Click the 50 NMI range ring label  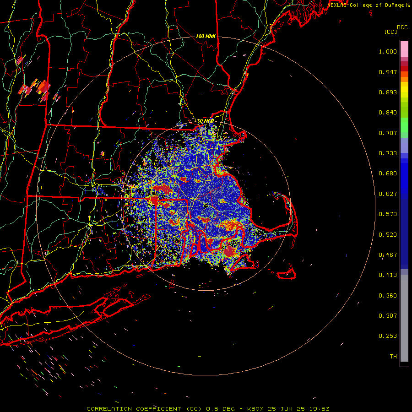[x=206, y=121]
